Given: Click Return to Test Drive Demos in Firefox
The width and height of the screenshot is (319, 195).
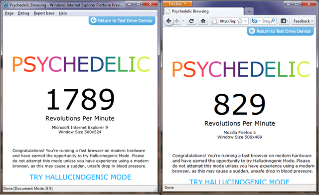Looking at the screenshot, I should pyautogui.click(x=280, y=31).
